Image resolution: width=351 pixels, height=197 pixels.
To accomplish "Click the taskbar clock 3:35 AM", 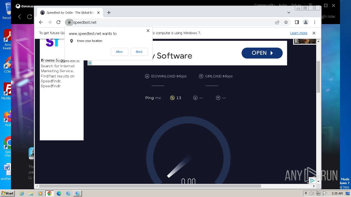I will pyautogui.click(x=337, y=193).
